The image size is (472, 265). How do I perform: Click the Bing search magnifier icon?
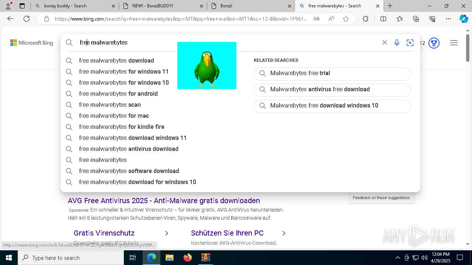pyautogui.click(x=69, y=43)
